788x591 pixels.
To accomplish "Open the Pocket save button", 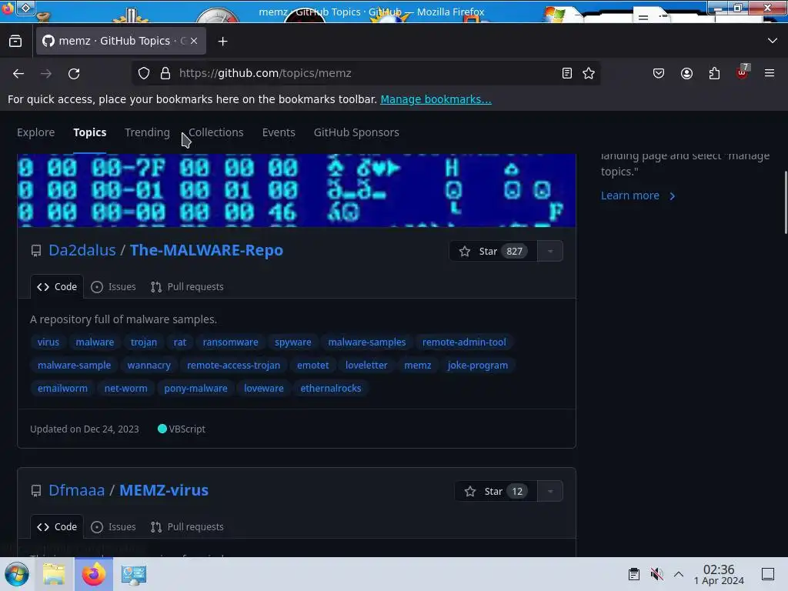I will pyautogui.click(x=659, y=73).
